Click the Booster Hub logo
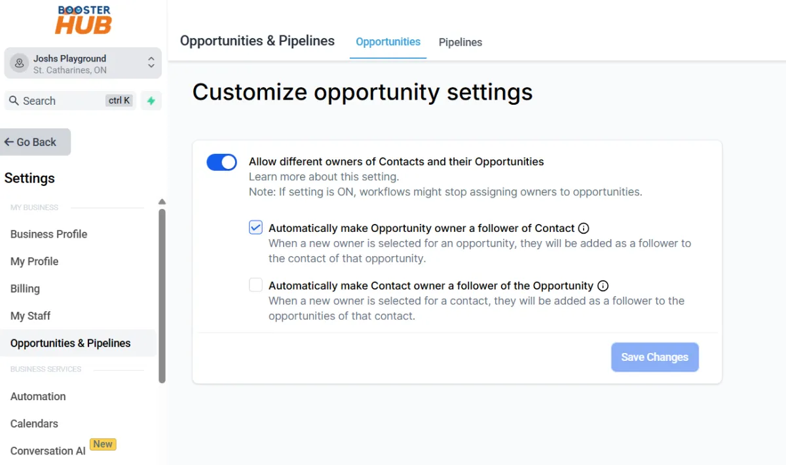 point(83,20)
